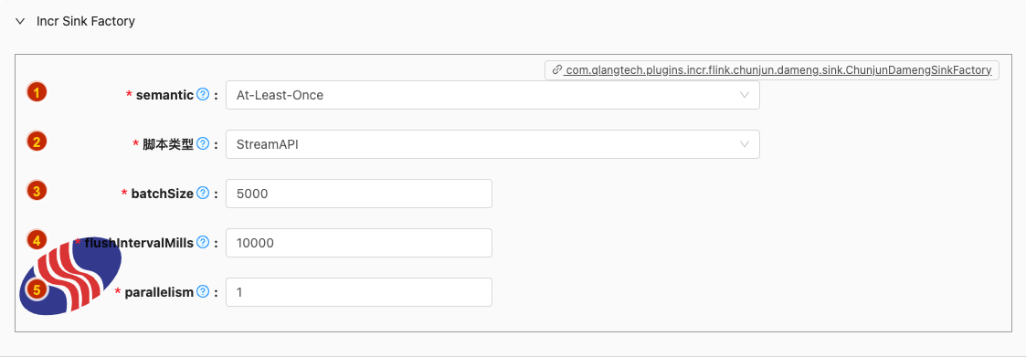This screenshot has height=357, width=1026.
Task: Open the ChunjunDamengSinkFactory class link
Action: coord(772,70)
